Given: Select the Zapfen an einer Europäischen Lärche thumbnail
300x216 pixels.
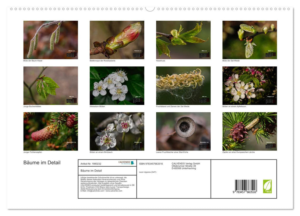Looking at the screenshot, I should coord(250,131).
